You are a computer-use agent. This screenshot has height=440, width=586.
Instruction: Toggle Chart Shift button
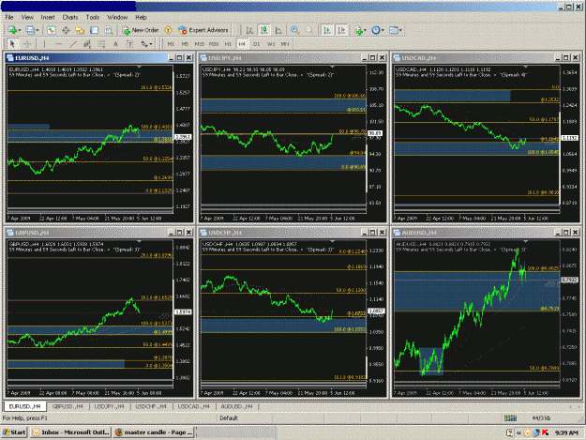pyautogui.click(x=341, y=30)
